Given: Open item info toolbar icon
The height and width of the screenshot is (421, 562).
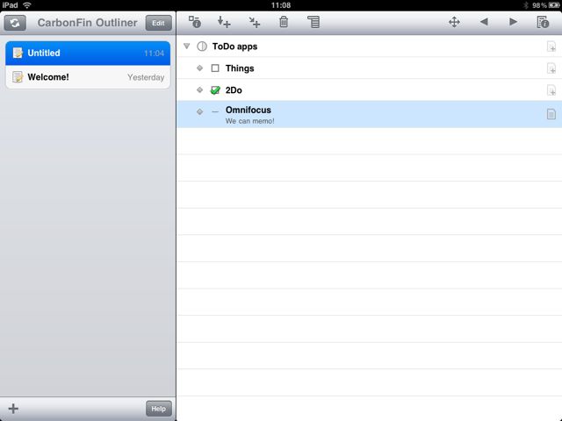Looking at the screenshot, I should point(195,22).
